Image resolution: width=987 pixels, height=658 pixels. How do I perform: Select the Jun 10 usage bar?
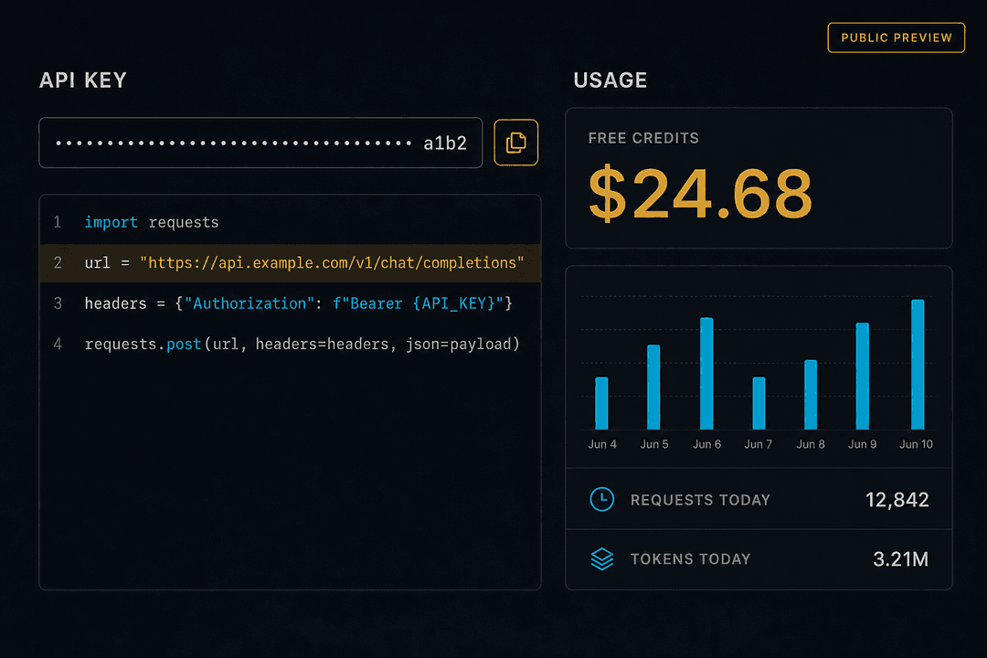click(918, 365)
